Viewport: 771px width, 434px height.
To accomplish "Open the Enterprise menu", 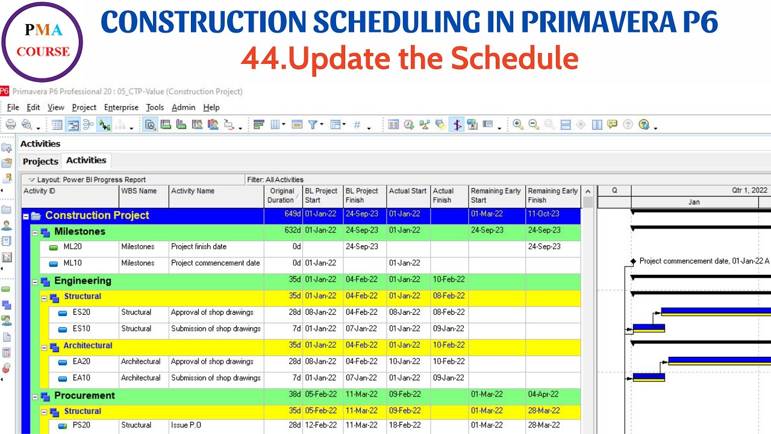I will [x=121, y=107].
